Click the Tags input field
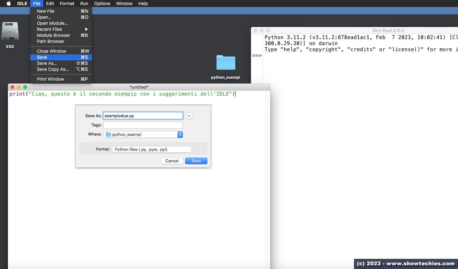This screenshot has width=458, height=269. [143, 125]
